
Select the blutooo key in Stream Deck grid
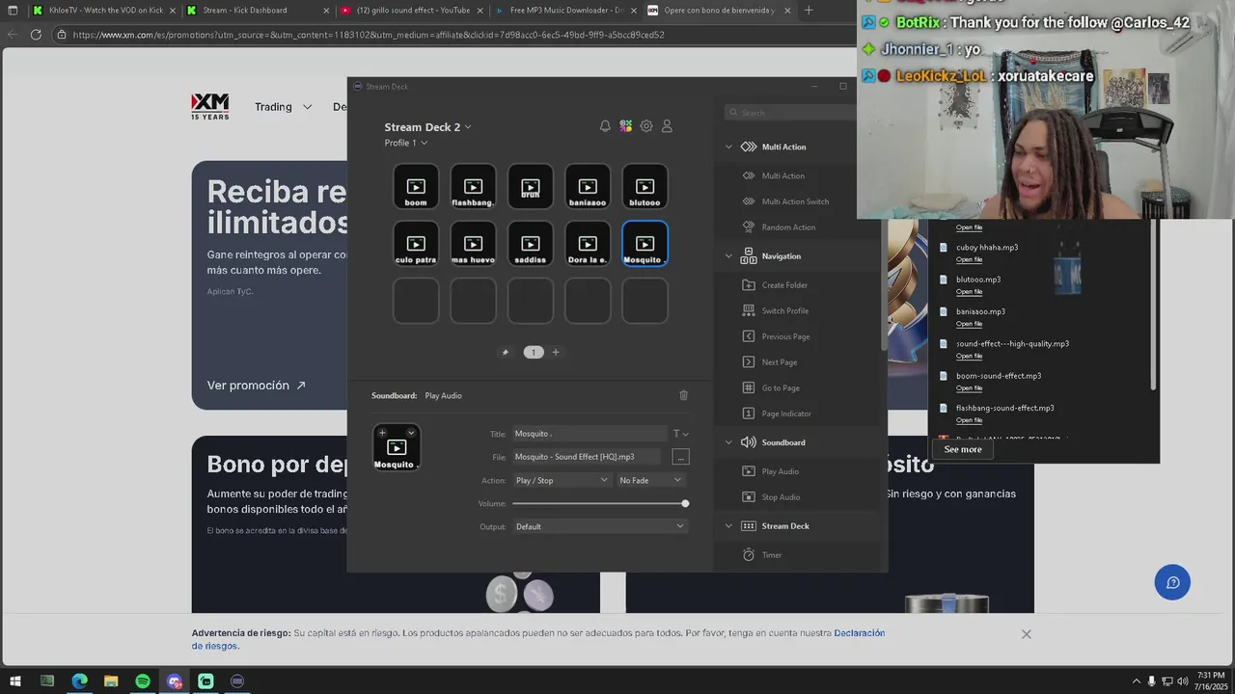click(x=645, y=186)
